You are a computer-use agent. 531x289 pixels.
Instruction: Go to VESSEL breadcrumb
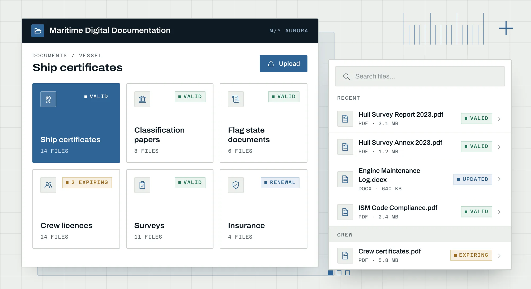(x=90, y=56)
